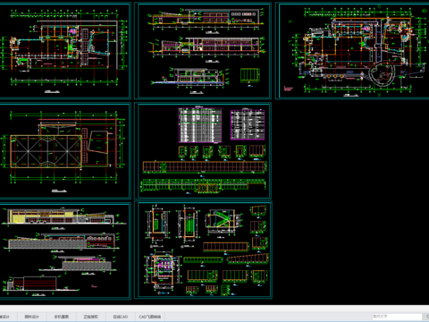429x322 pixels.
Task: Open the 园林设计 tab
Action: (x=31, y=317)
